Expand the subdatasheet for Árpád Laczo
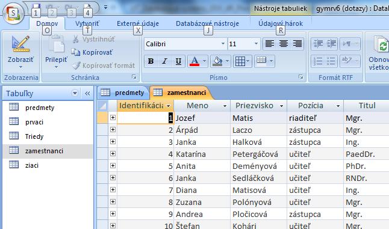Viewport: 389px width, 229px height. coord(113,129)
